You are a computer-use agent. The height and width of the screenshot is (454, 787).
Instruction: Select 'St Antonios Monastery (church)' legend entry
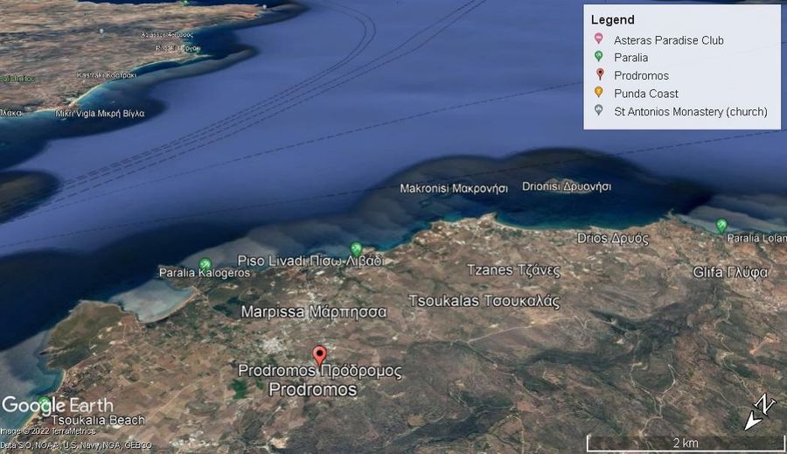pos(690,111)
